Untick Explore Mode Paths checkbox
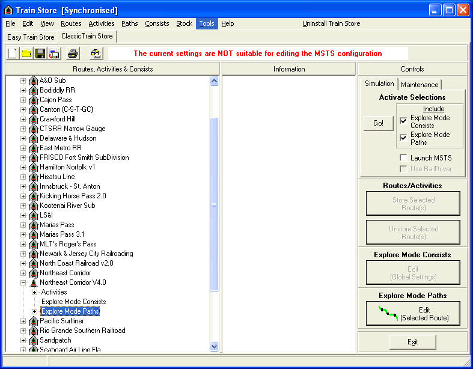Viewport: 473px width, 369px height. point(403,138)
